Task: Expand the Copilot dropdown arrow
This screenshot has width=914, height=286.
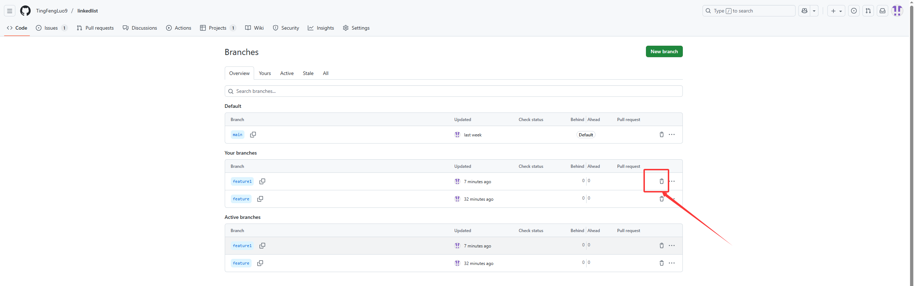Action: pyautogui.click(x=814, y=11)
